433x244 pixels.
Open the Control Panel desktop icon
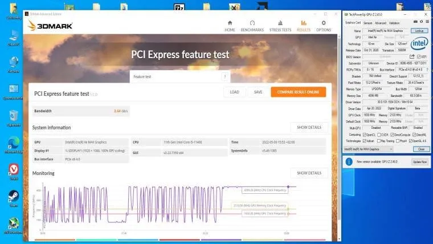tap(13, 92)
